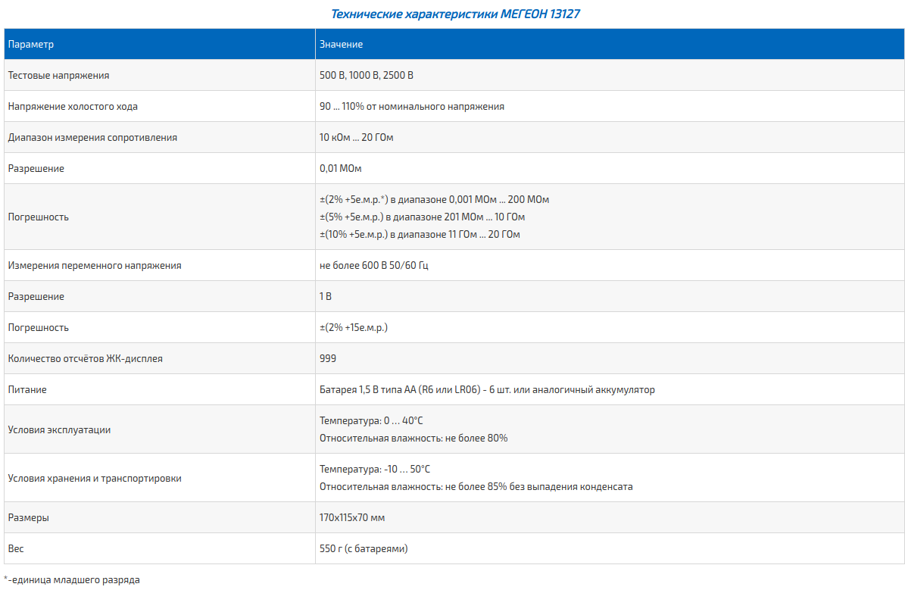Click value '1 В'
Image resolution: width=905 pixels, height=590 pixels.
(326, 297)
